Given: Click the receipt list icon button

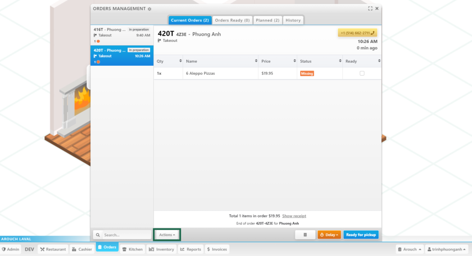Looking at the screenshot, I should pyautogui.click(x=305, y=235).
